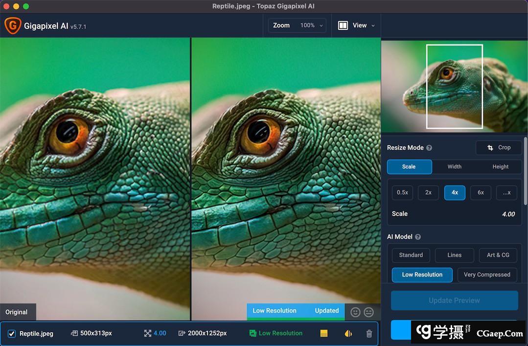Delete Reptile.jpeg with the trash icon
This screenshot has height=346, width=528.
point(369,333)
